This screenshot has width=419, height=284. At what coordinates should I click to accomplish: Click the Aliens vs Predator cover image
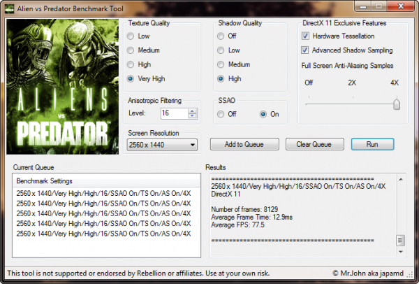(x=63, y=87)
